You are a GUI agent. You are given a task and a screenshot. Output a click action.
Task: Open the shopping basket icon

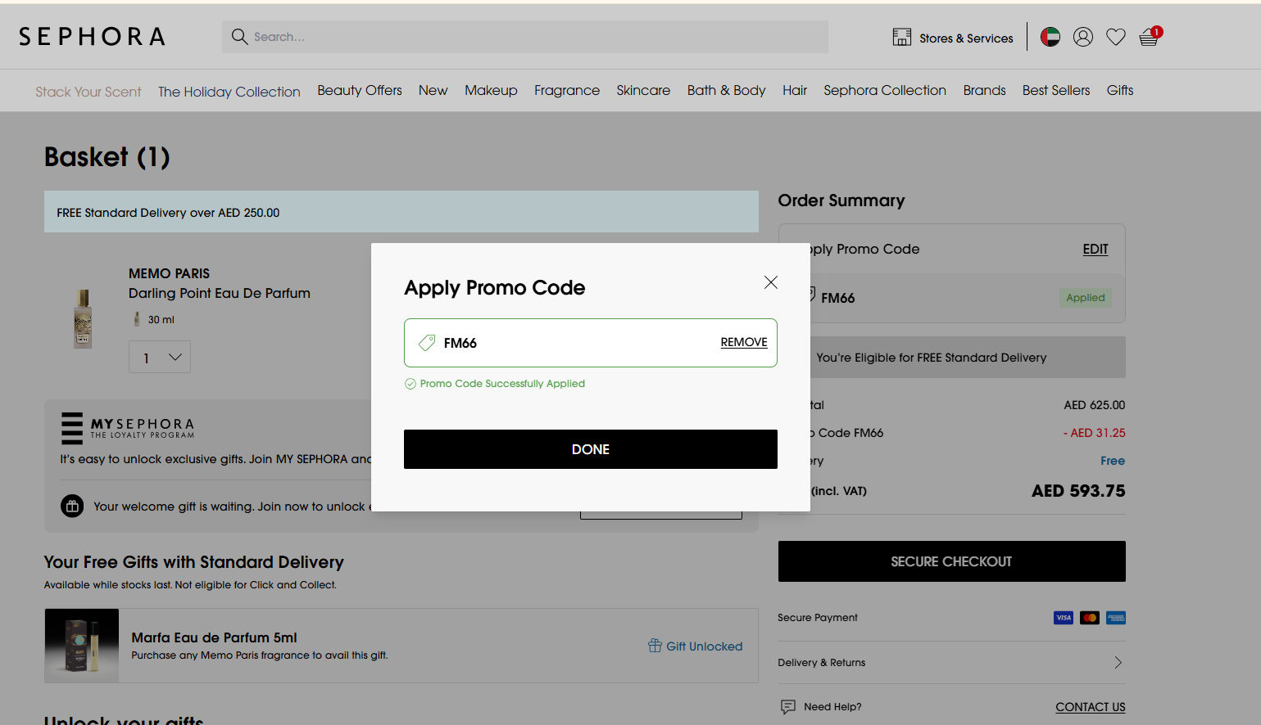click(1150, 37)
